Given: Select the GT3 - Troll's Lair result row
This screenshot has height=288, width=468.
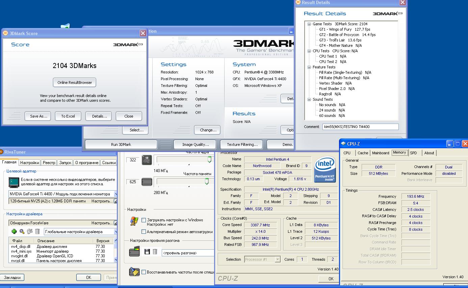Looking at the screenshot, I should click(340, 40).
